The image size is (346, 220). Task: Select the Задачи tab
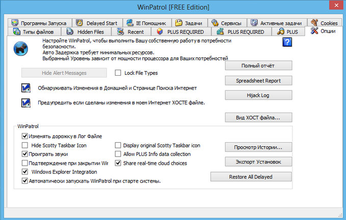190,23
